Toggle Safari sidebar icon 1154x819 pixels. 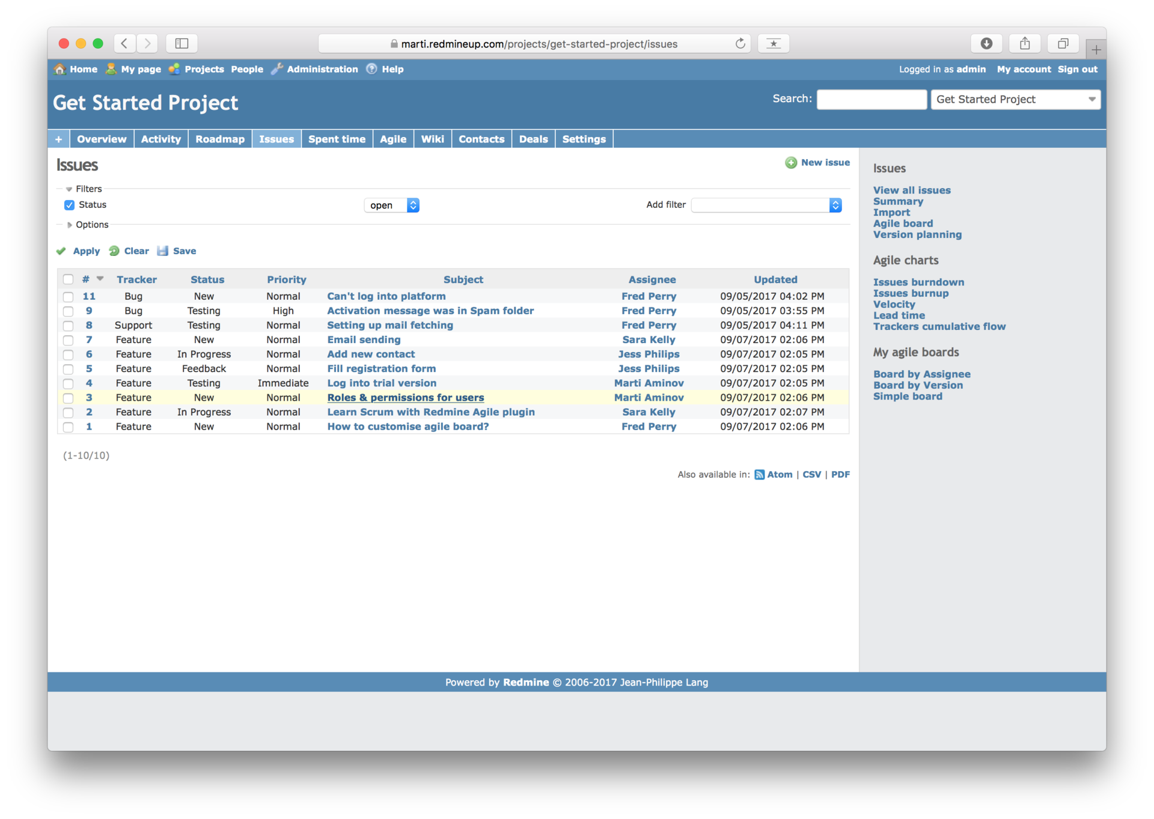(x=182, y=44)
